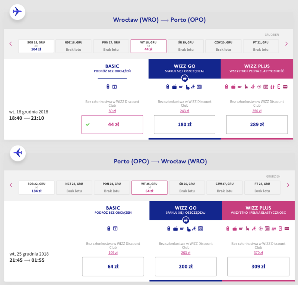Click the thumbs-up badge on return WIZZ GO

point(186,220)
